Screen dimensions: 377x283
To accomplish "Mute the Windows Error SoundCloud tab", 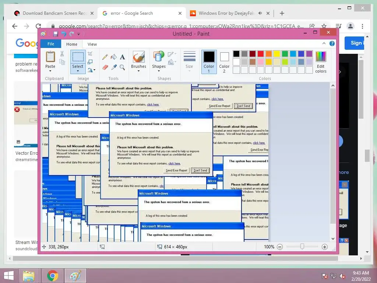I will (x=260, y=13).
